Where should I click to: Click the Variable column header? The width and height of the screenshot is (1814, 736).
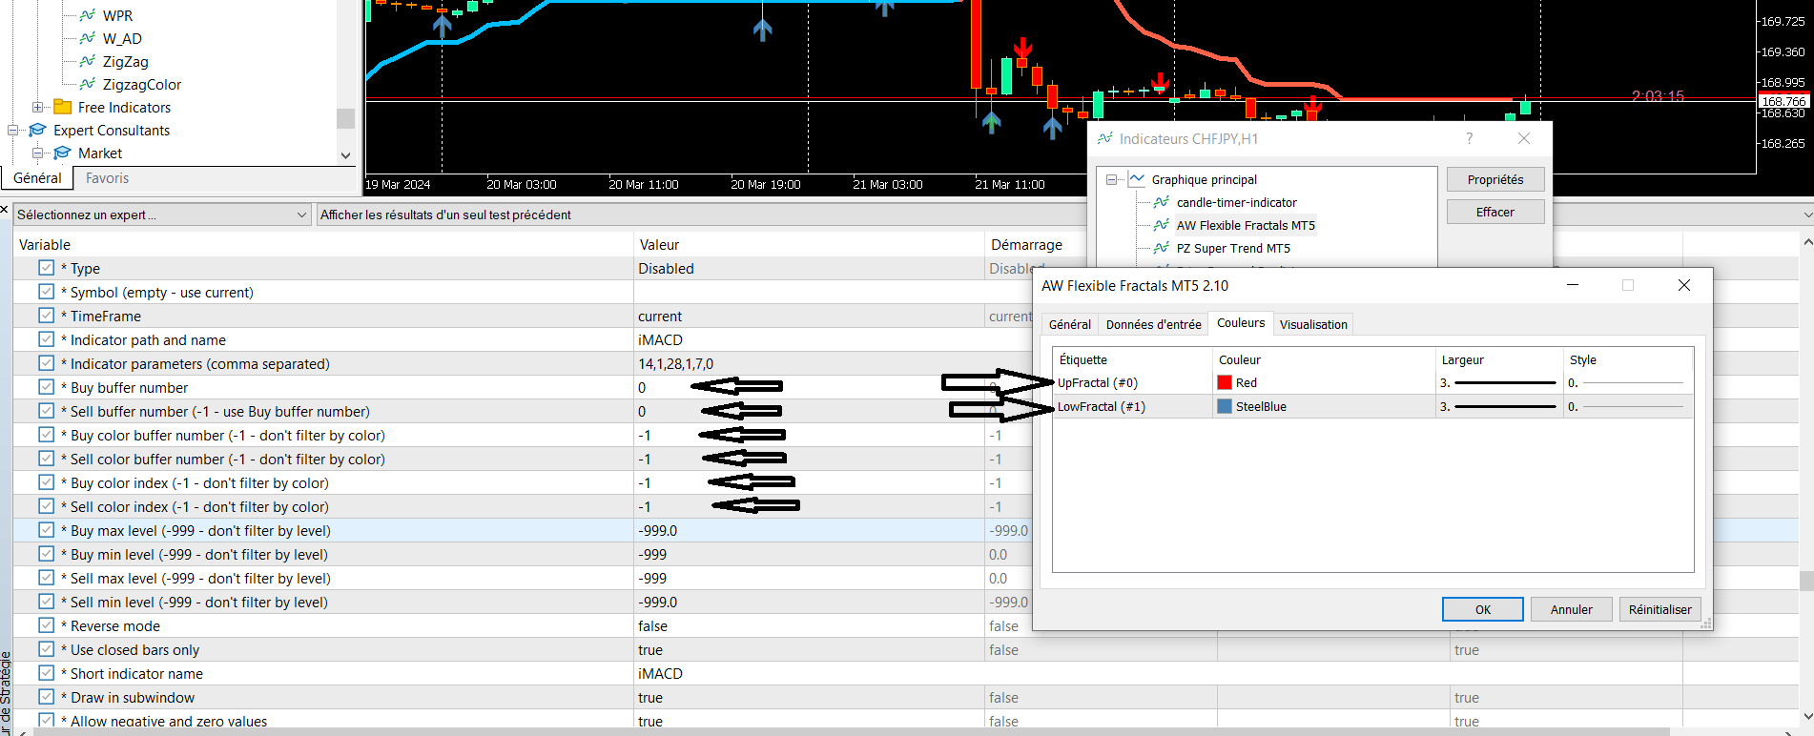click(45, 244)
